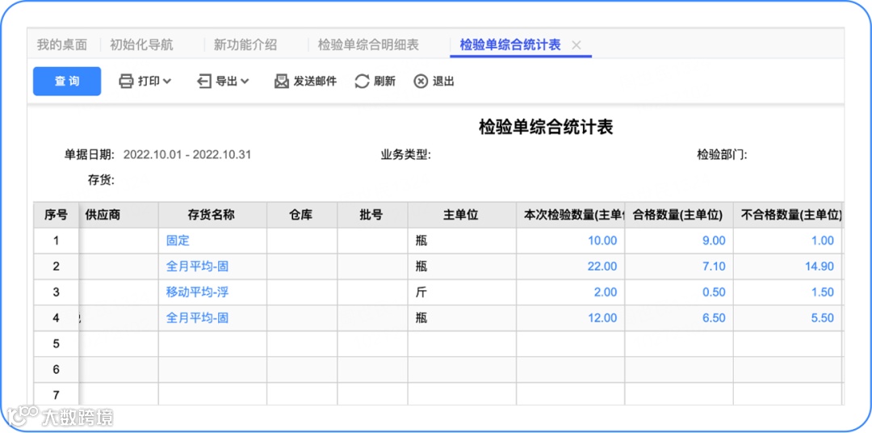Click unqualified quantity 14.90
The height and width of the screenshot is (433, 872).
tap(820, 266)
